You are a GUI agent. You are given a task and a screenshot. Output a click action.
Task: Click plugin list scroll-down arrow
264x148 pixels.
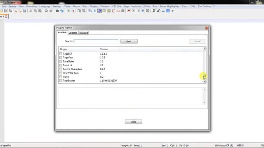(x=204, y=81)
